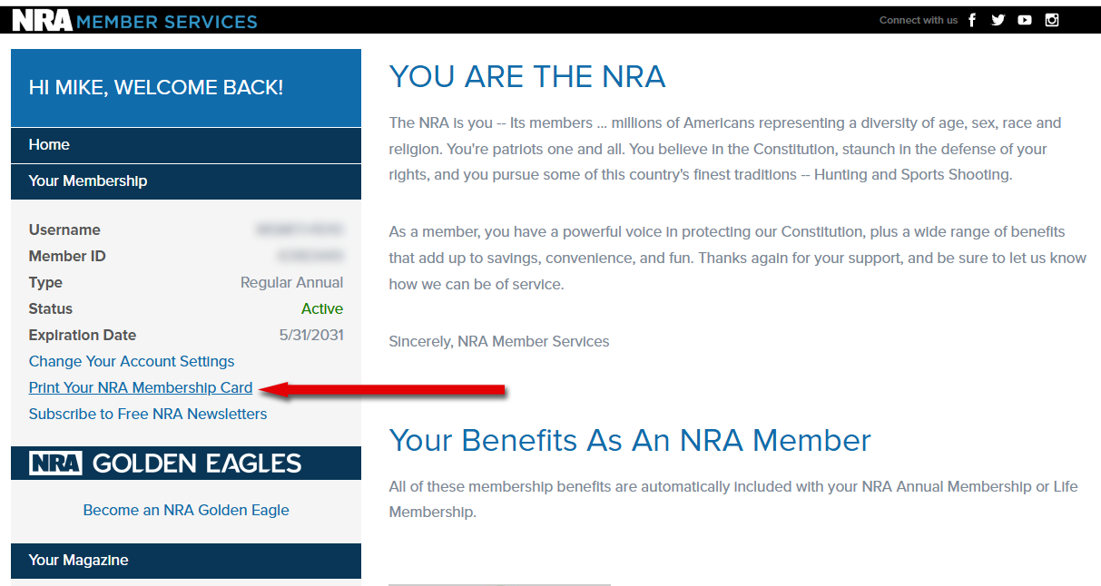The width and height of the screenshot is (1101, 586).
Task: Click the expiration date 5/31/2031
Action: click(311, 336)
